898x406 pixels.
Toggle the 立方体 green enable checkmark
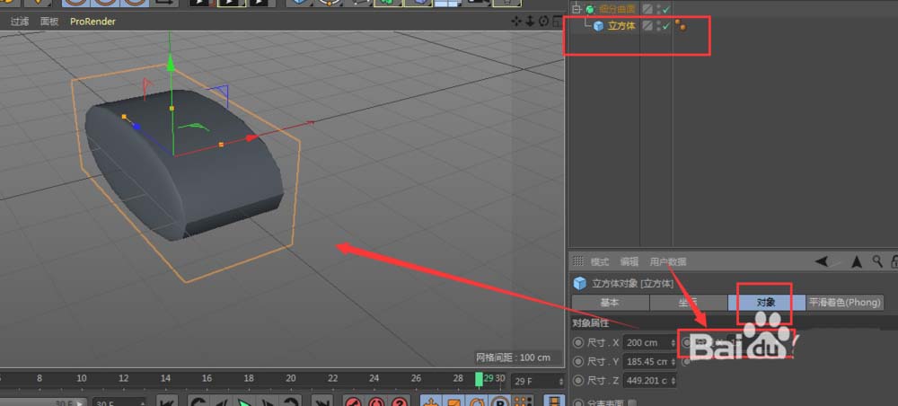[x=665, y=26]
